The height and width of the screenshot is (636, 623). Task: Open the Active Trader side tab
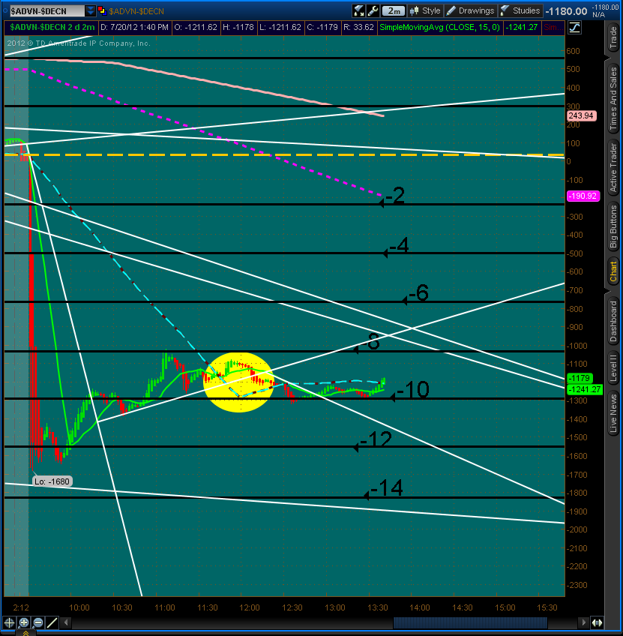pyautogui.click(x=613, y=167)
